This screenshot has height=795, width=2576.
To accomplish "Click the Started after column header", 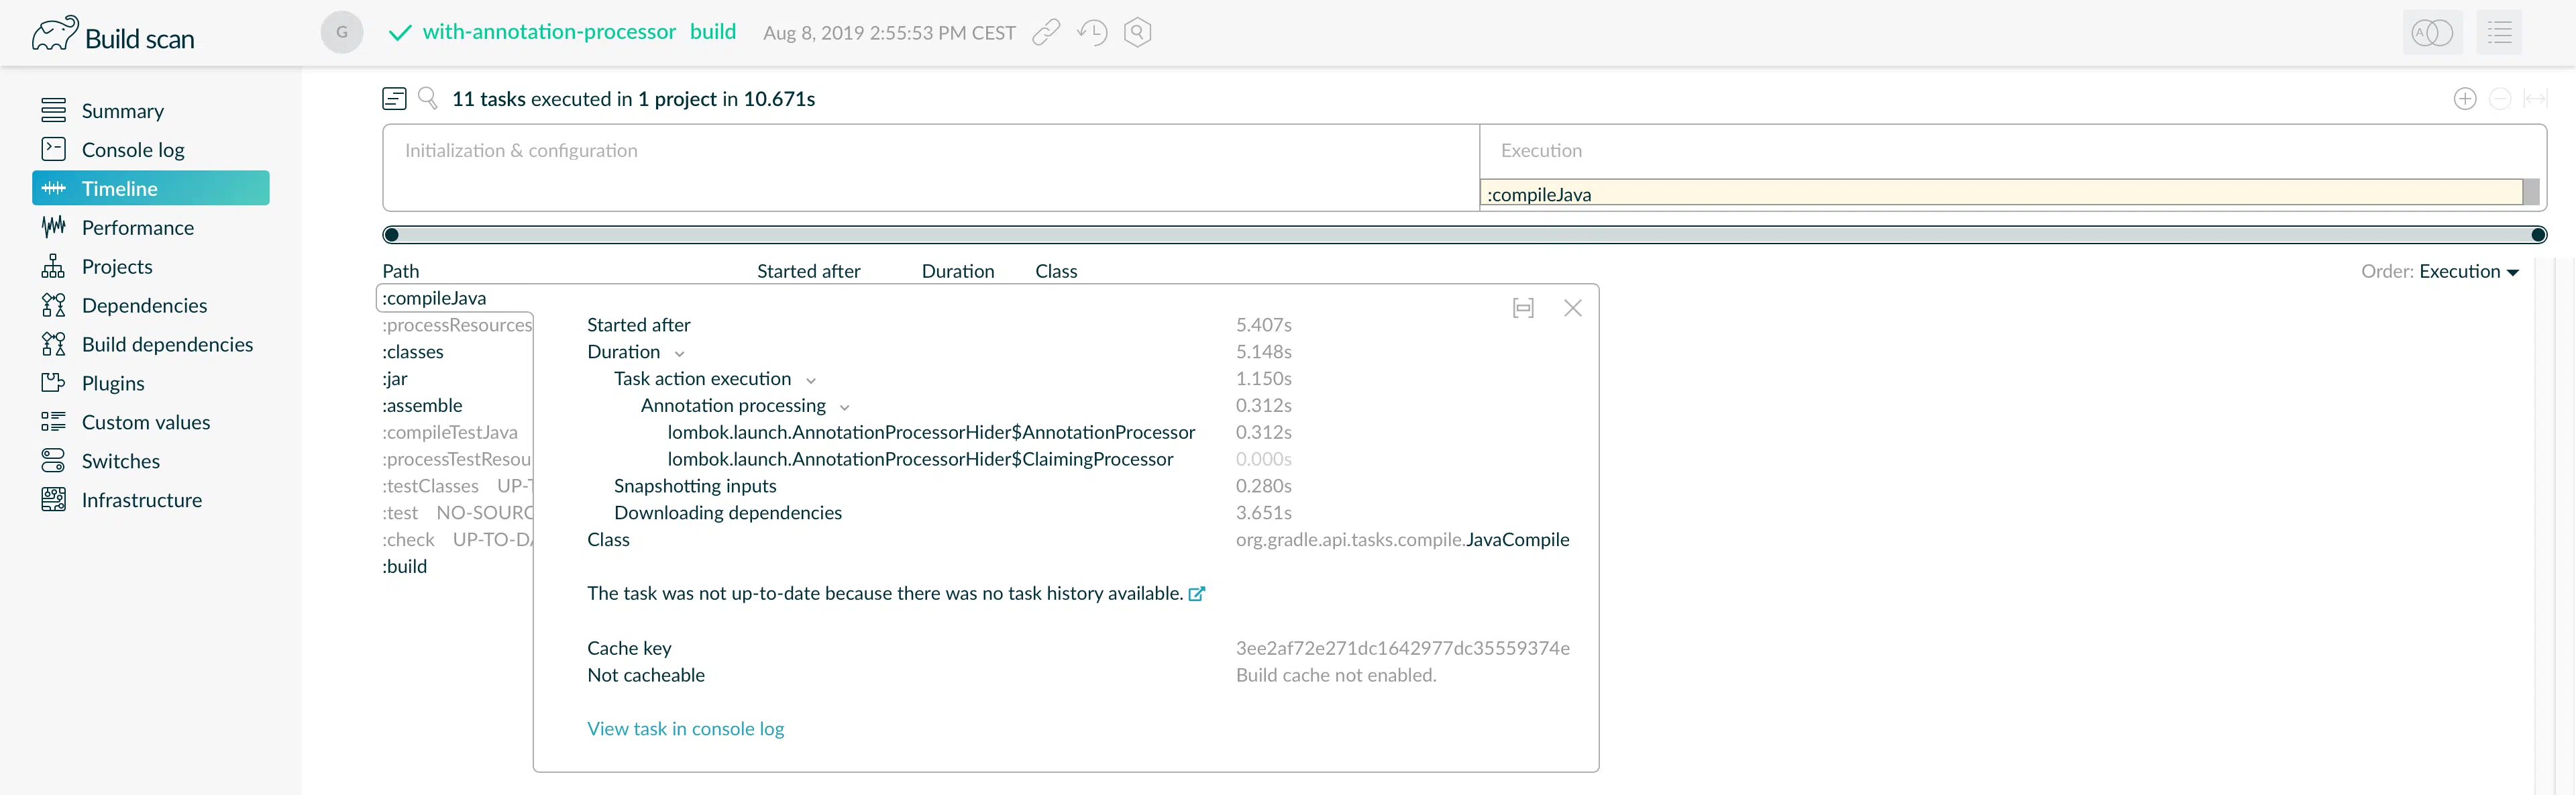I will point(808,271).
